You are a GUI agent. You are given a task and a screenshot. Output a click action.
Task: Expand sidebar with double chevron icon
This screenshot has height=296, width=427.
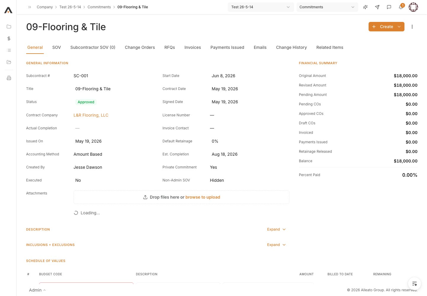[x=30, y=7]
